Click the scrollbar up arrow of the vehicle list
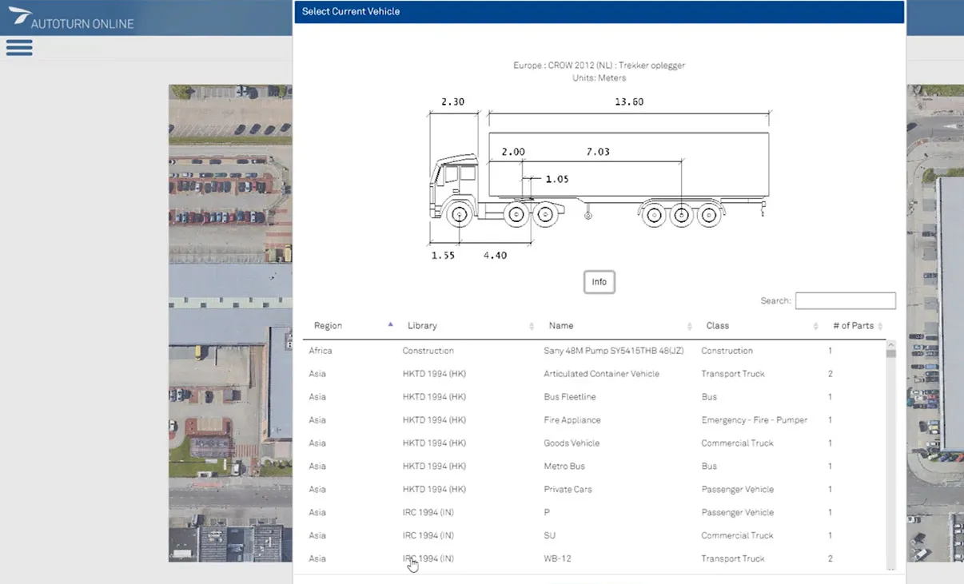The width and height of the screenshot is (964, 584). click(x=890, y=344)
